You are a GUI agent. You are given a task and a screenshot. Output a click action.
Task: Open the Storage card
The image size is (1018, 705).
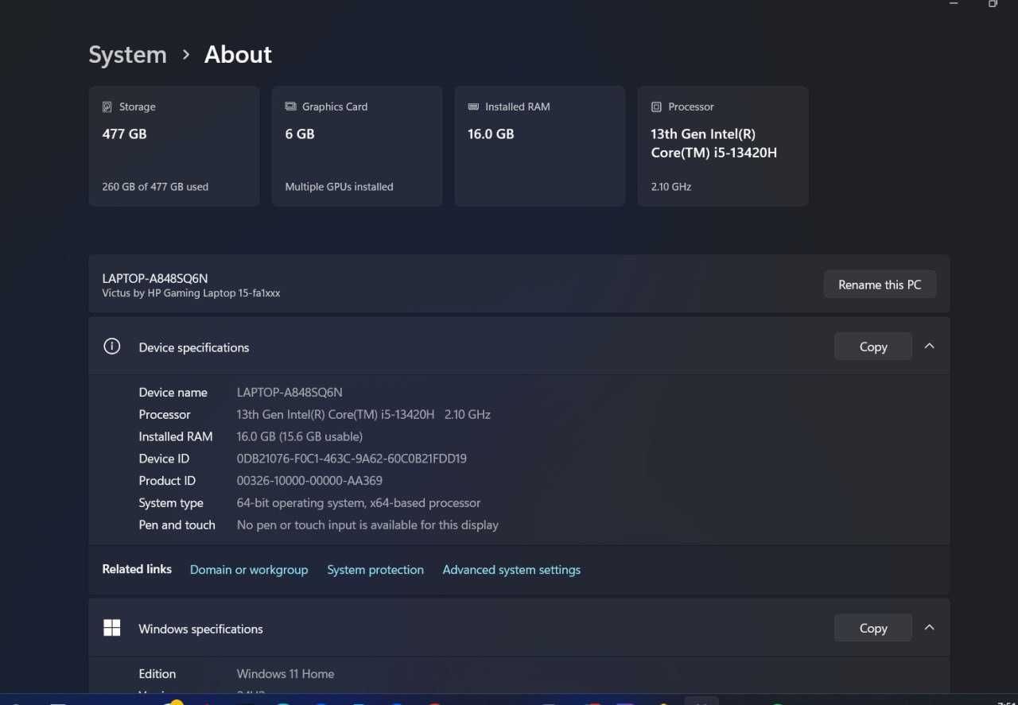point(174,146)
